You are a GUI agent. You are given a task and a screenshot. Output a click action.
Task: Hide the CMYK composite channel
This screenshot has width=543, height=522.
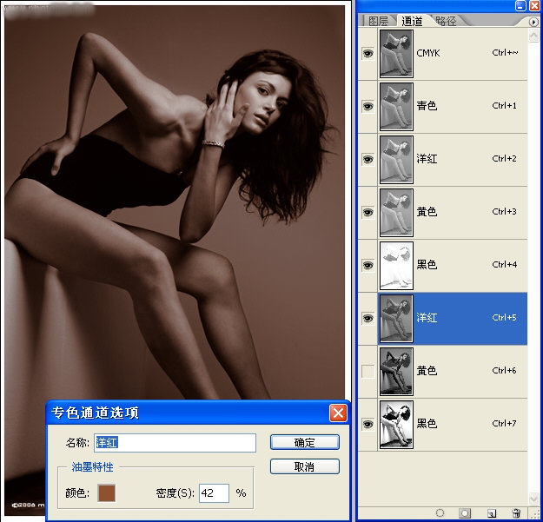coord(367,53)
